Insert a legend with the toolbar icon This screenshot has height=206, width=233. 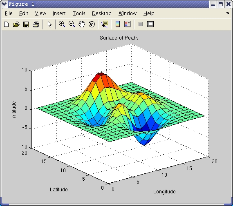(x=128, y=24)
